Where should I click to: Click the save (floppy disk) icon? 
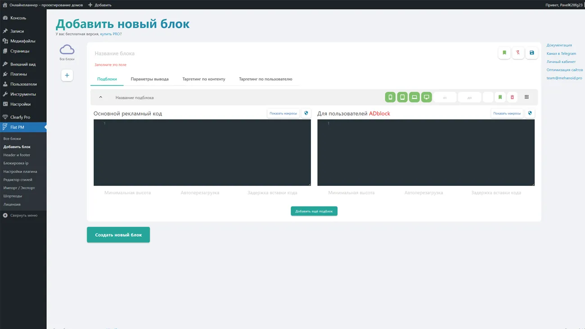531,53
